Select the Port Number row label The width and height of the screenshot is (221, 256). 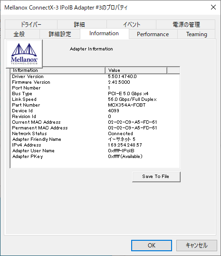coord(26,88)
